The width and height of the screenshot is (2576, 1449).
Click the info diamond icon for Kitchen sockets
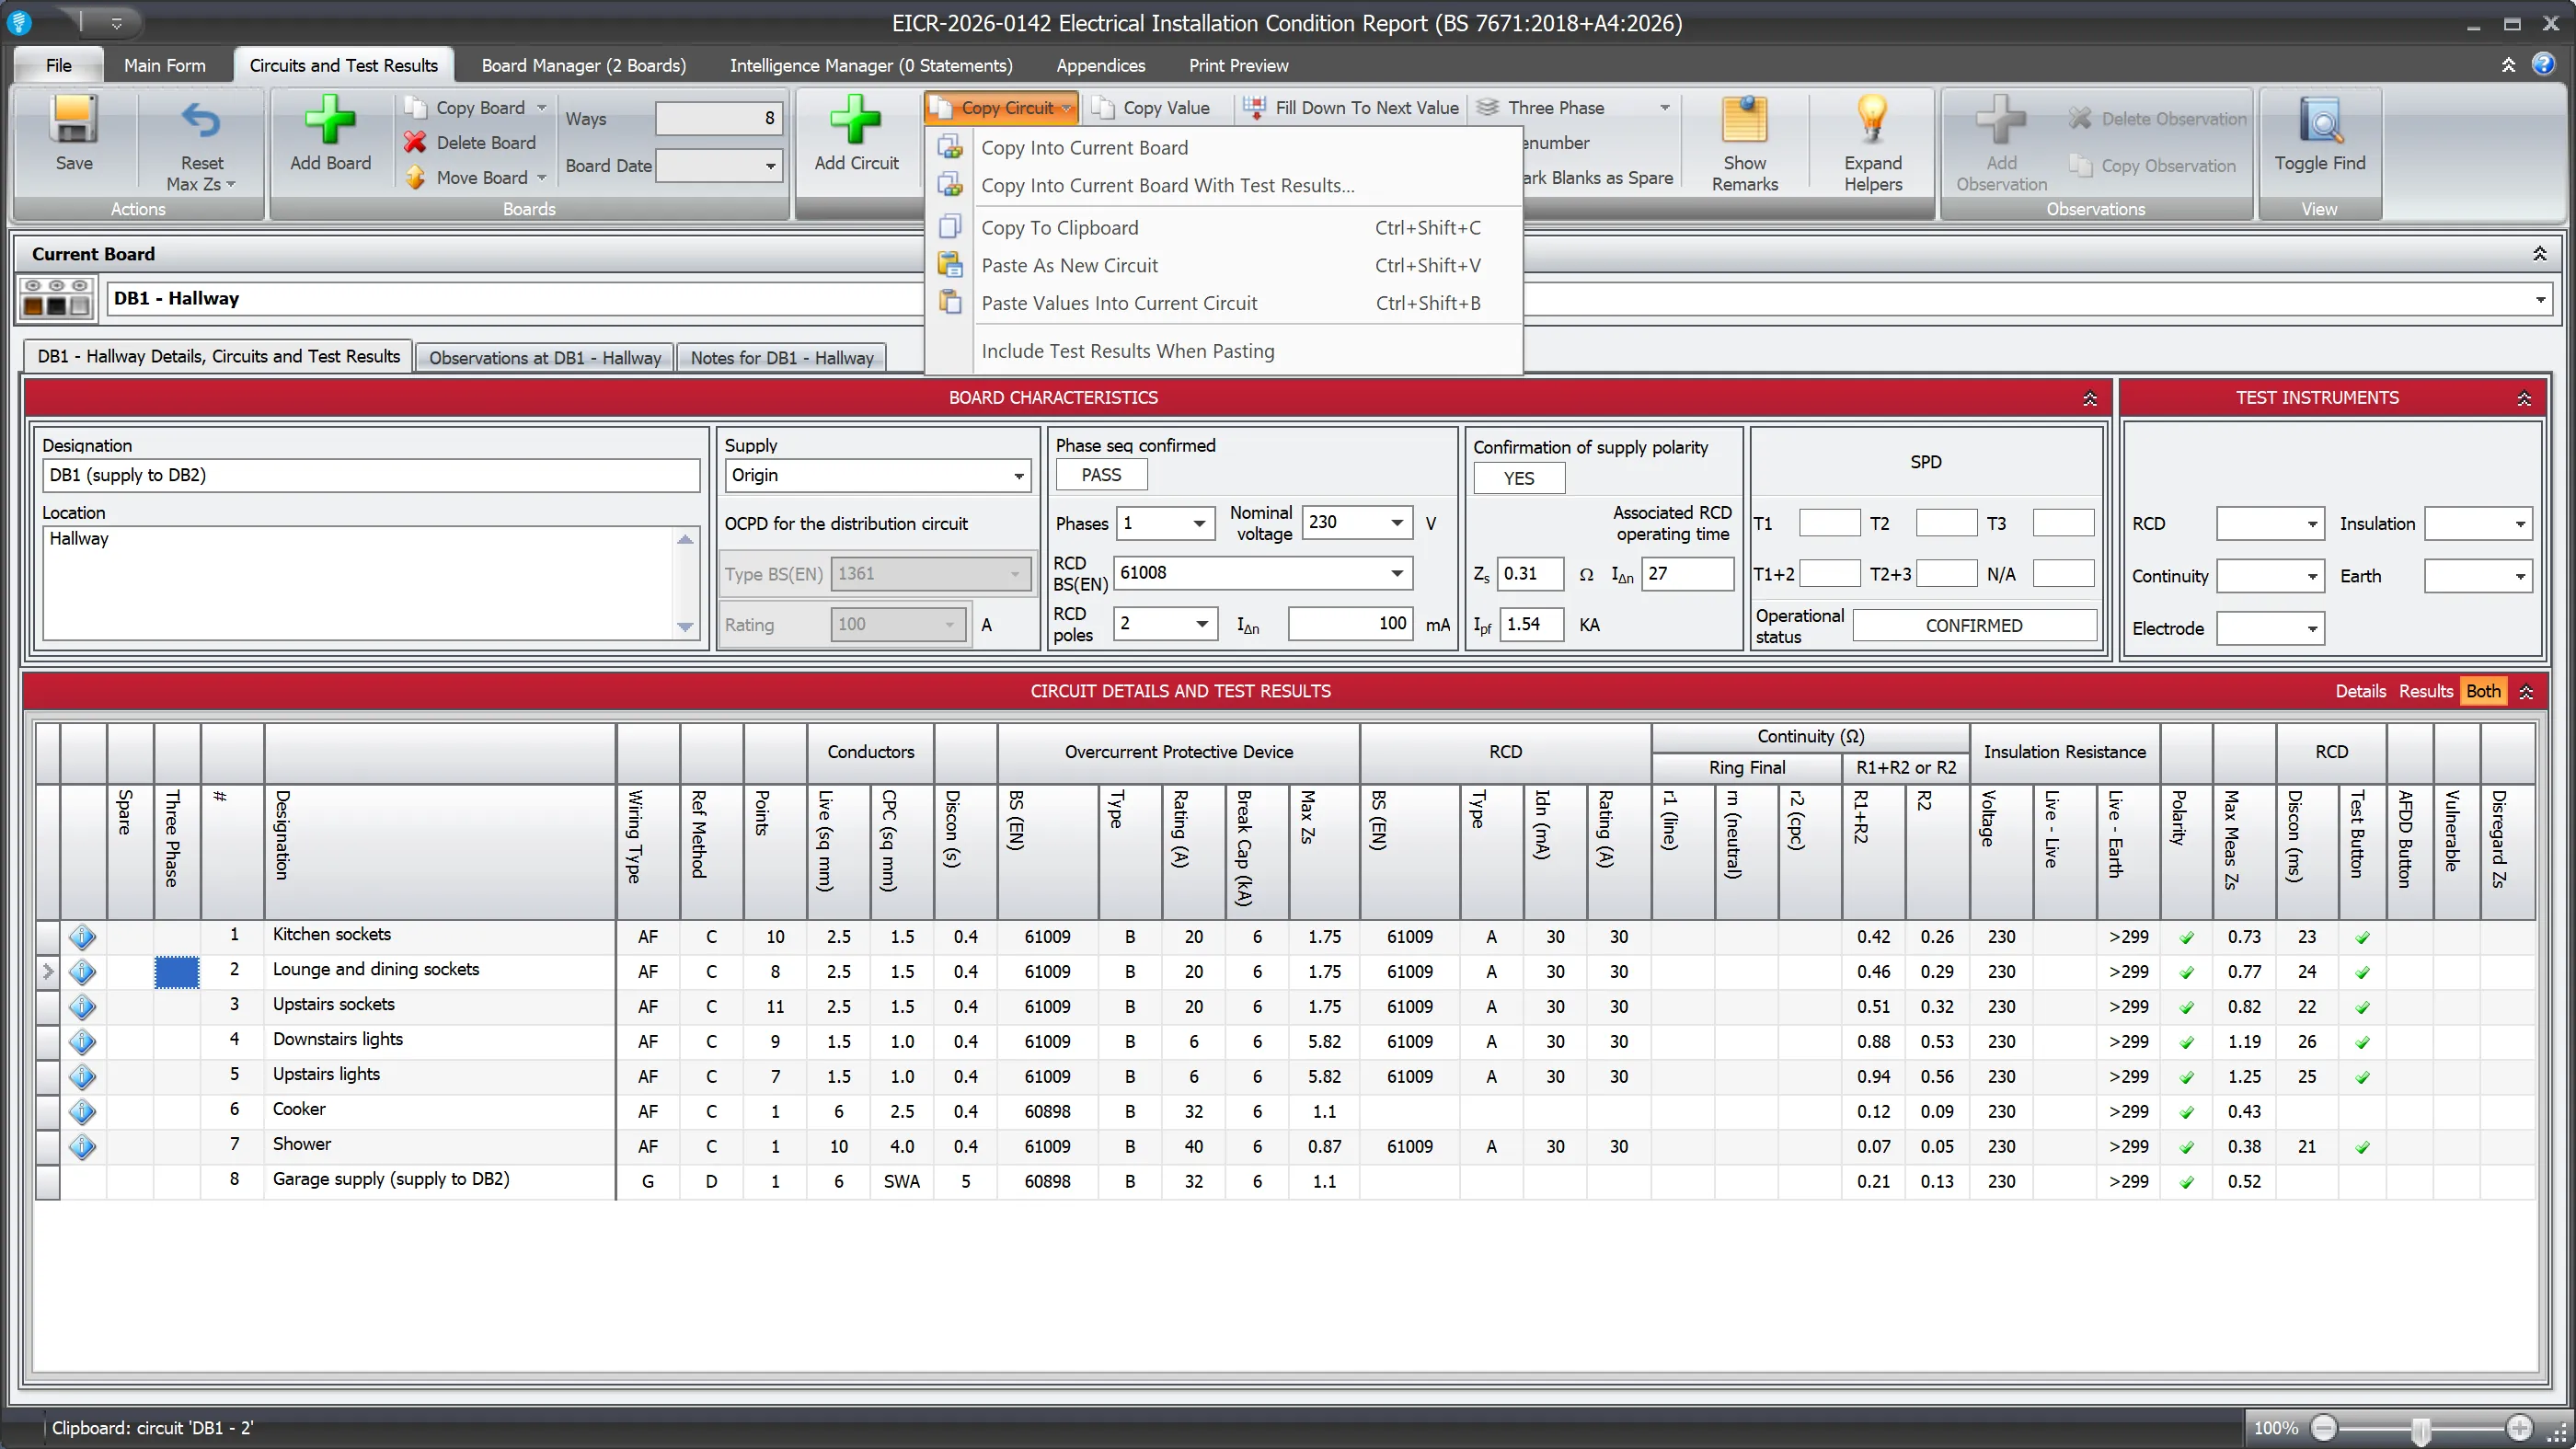click(x=82, y=937)
